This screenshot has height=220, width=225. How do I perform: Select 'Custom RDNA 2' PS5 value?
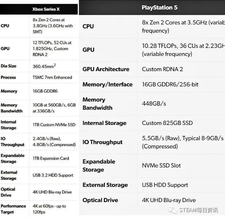[x=162, y=69]
